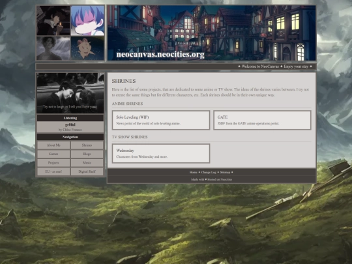This screenshot has height=264, width=352.
Task: Click the neocanvas.neocities.org banner title
Action: point(160,55)
